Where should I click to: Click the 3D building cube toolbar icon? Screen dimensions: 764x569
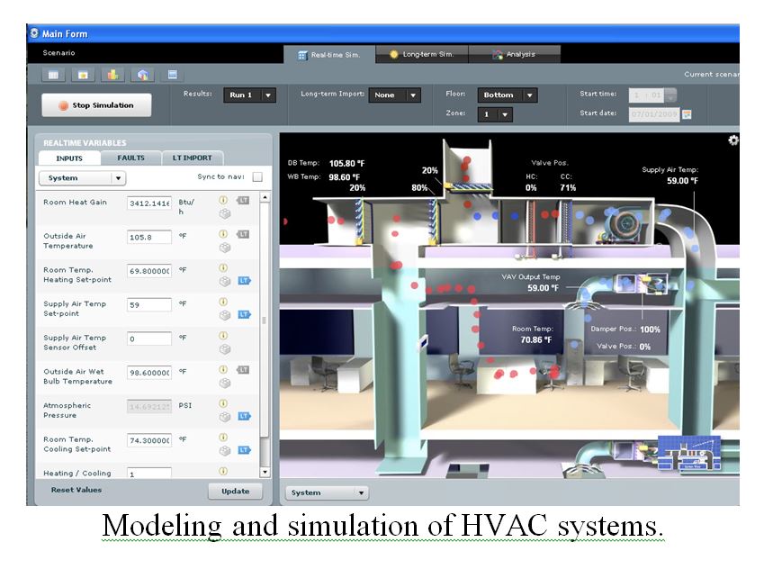pyautogui.click(x=141, y=75)
